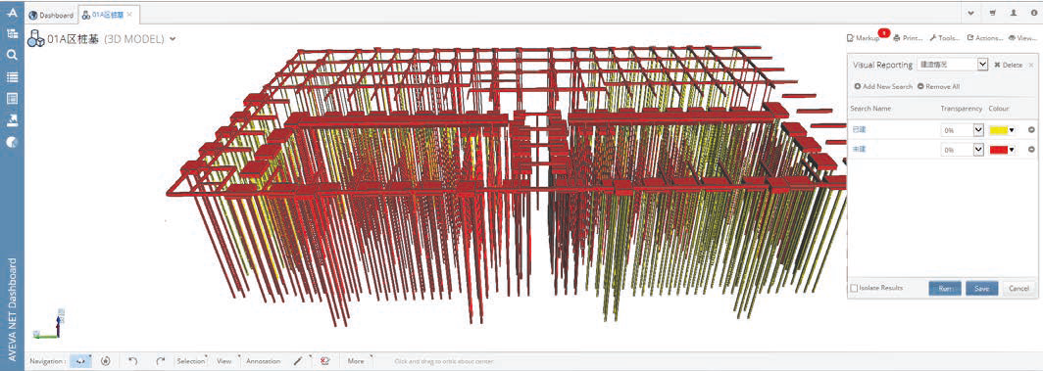Open the search icon in left sidebar
This screenshot has height=371, width=1043.
pos(12,55)
